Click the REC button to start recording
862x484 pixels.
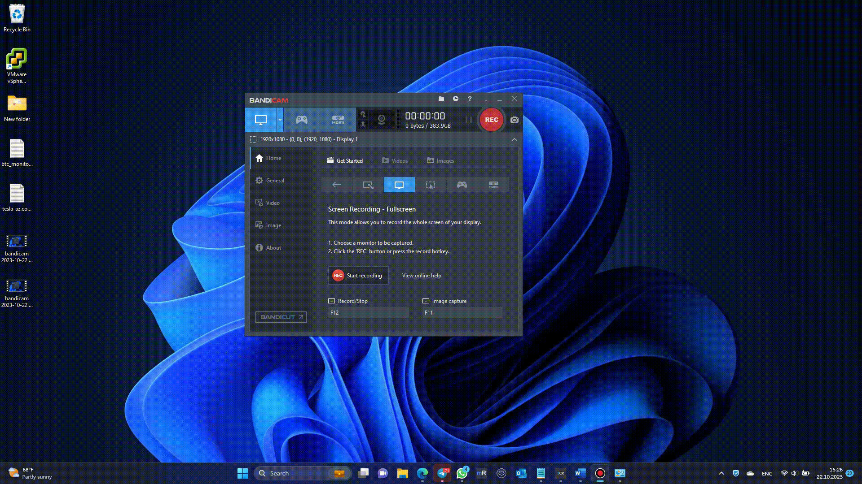click(492, 119)
